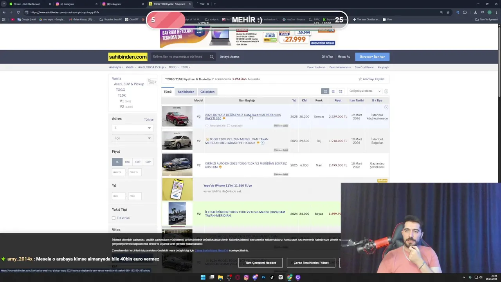501x282 pixels.
Task: Click the Hesap Aç link
Action: pos(344,57)
